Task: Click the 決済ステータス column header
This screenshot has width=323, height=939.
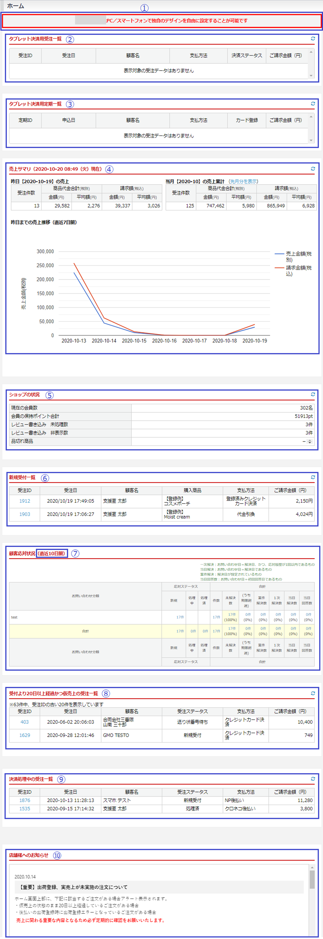Action: point(247,56)
